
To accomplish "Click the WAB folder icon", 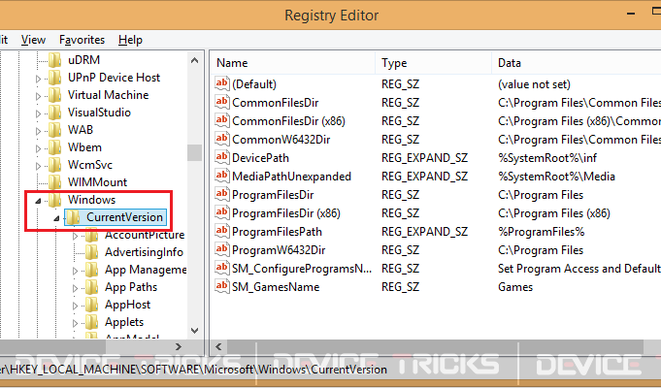I will (54, 130).
